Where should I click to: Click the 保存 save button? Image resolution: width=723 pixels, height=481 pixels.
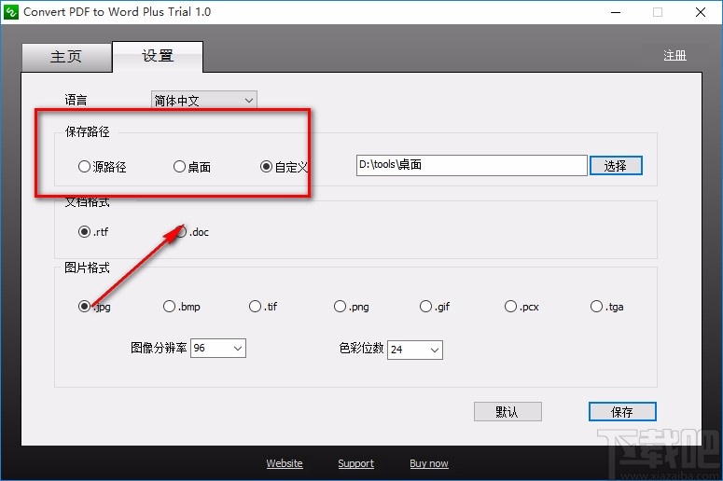(622, 411)
